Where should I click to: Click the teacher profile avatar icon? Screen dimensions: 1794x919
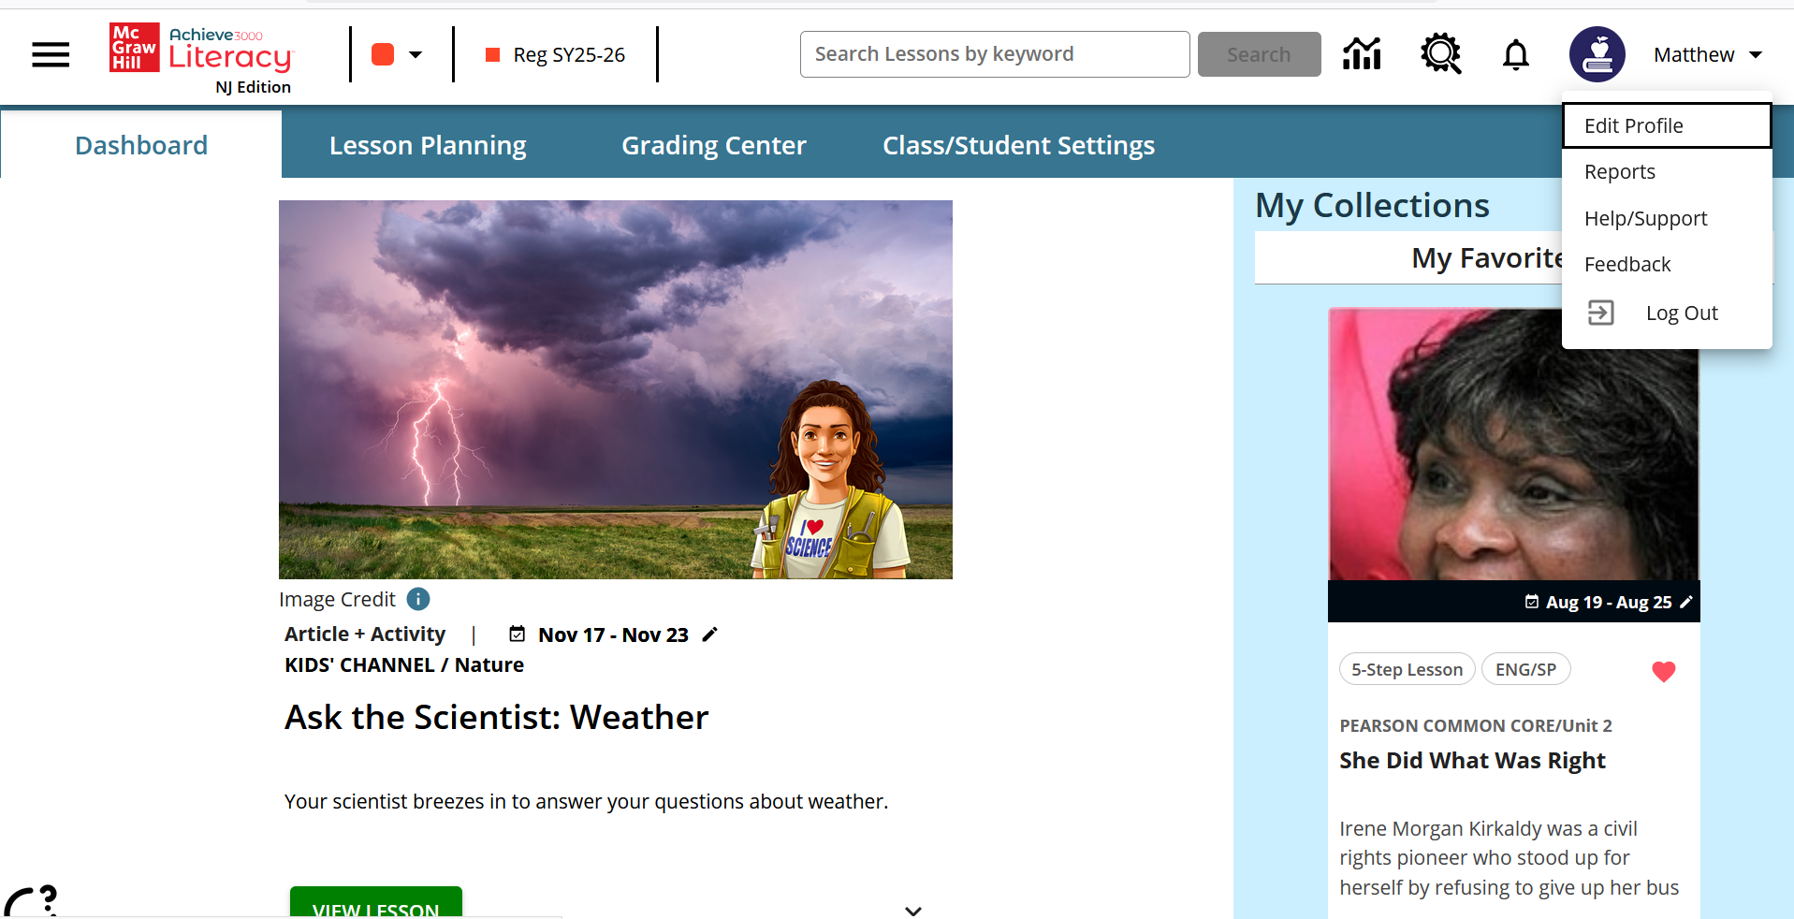[x=1597, y=54]
